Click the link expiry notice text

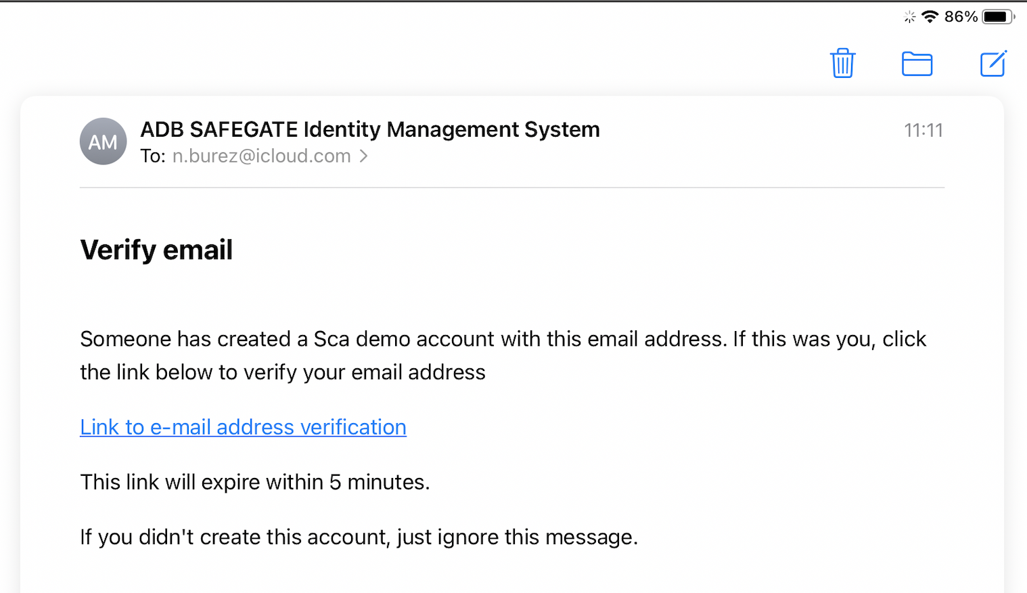point(254,482)
